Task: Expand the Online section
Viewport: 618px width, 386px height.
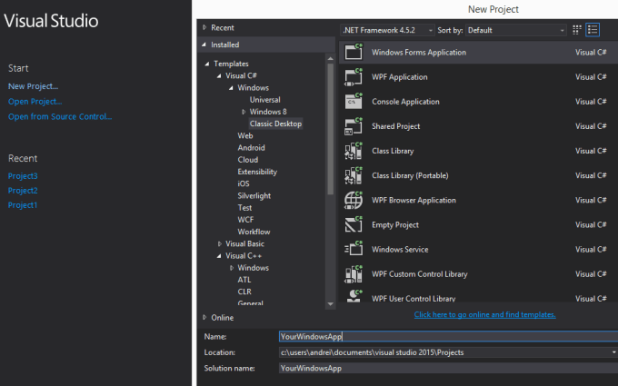Action: coord(204,317)
